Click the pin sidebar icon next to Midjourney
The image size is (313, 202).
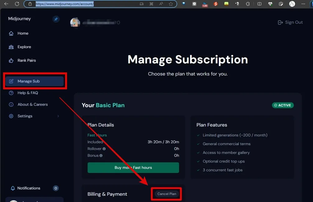click(56, 19)
